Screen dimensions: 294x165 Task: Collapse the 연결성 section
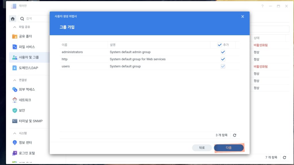14,80
